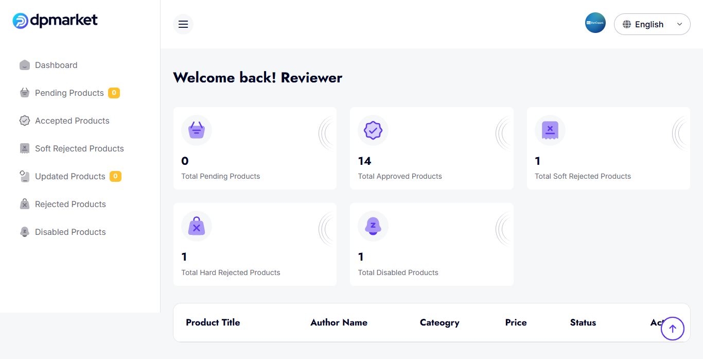This screenshot has width=703, height=359.
Task: Expand the English language dropdown
Action: [x=652, y=24]
